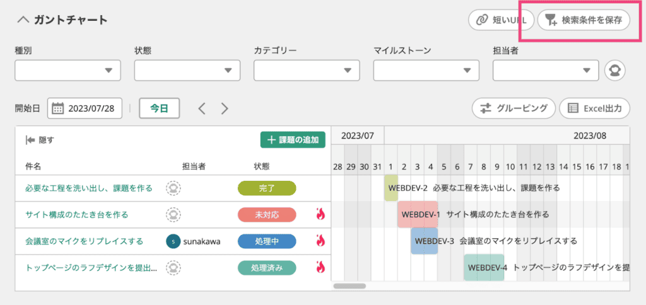Viewport: 646px width, 305px height.
Task: Hide the issue list panel with 隠す
Action: [40, 140]
